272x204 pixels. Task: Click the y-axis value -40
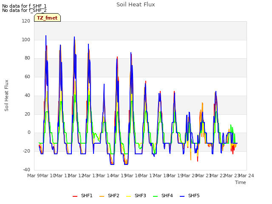26,170
